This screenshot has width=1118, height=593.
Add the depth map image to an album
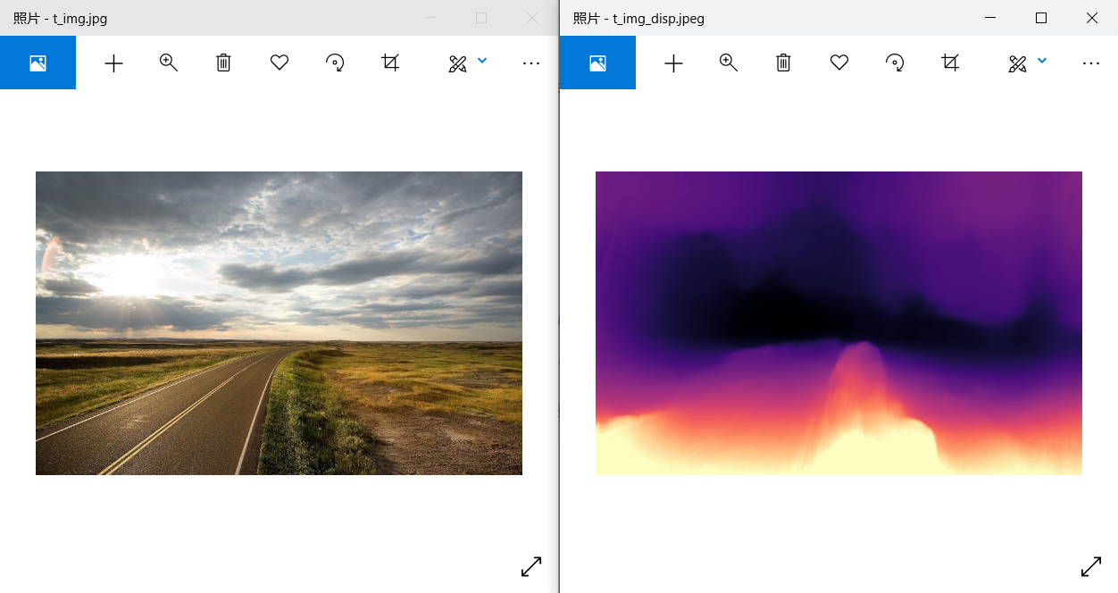click(673, 63)
